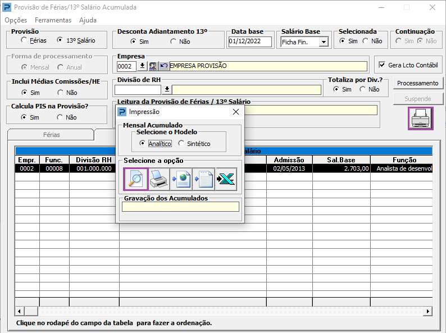Viewport: 446px width, 333px height.
Task: Open print preview with magnifier icon
Action: 136,179
